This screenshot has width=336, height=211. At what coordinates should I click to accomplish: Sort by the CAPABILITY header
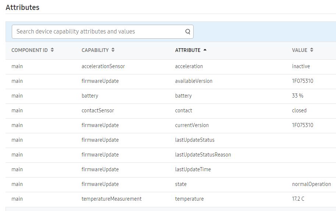95,50
